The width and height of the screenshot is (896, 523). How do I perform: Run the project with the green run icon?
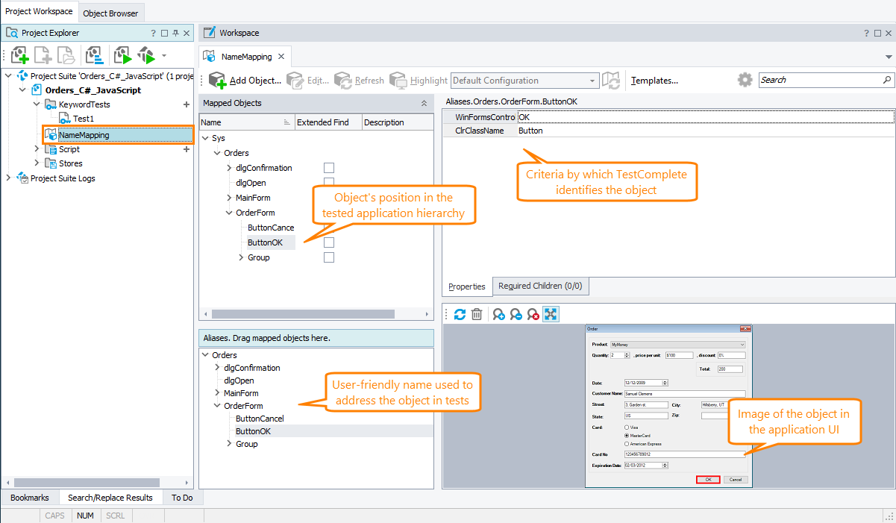(x=122, y=54)
